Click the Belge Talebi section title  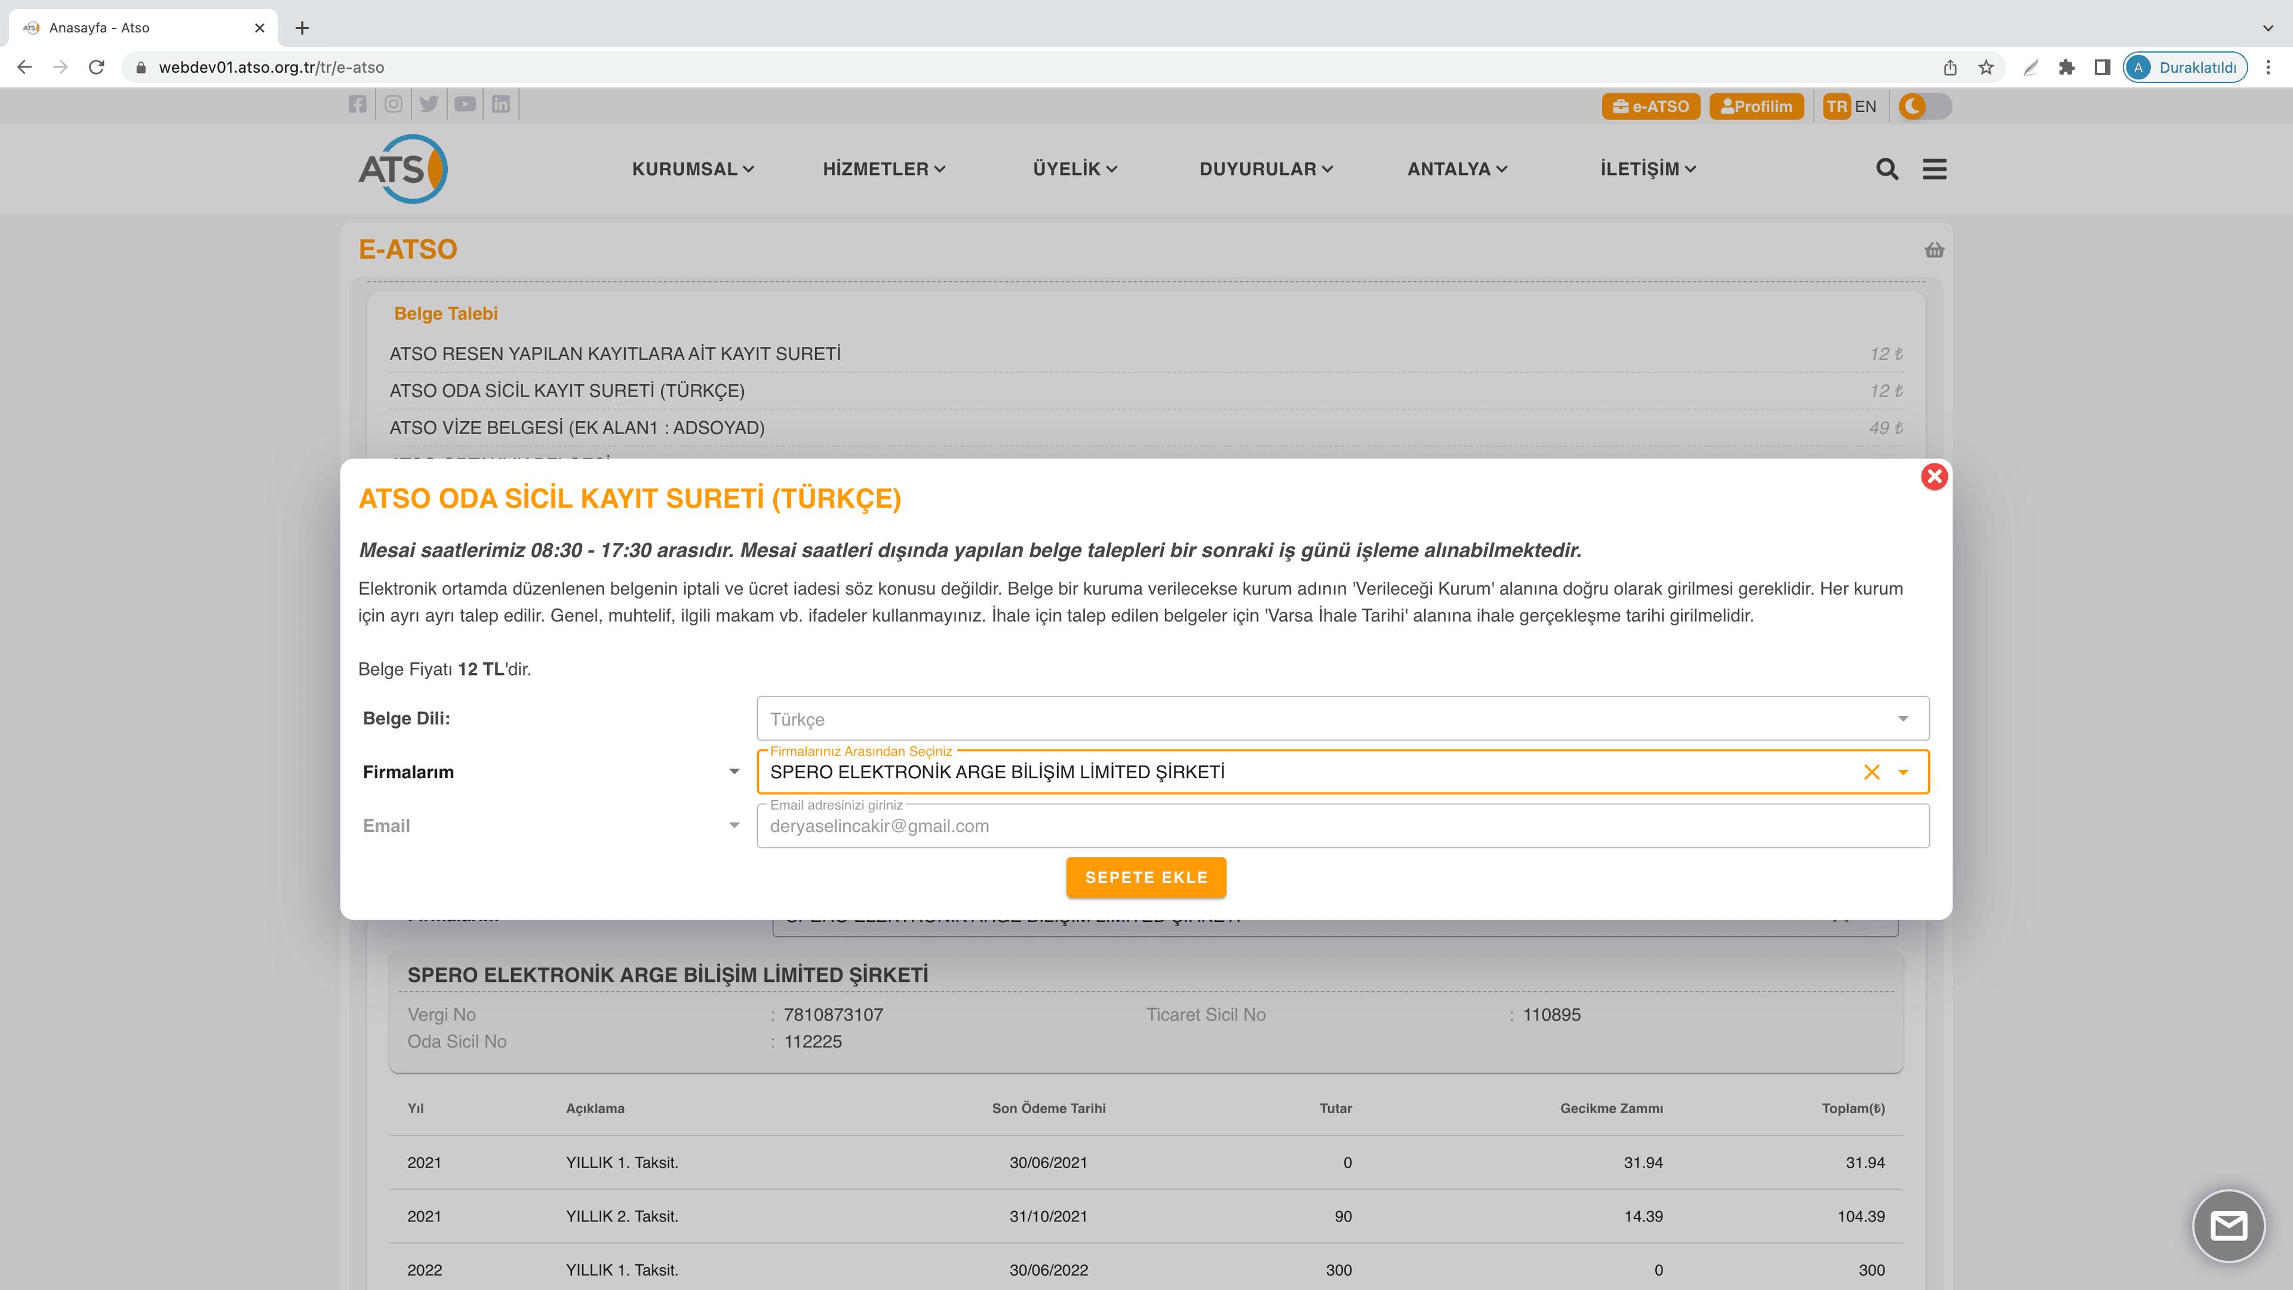pyautogui.click(x=446, y=314)
